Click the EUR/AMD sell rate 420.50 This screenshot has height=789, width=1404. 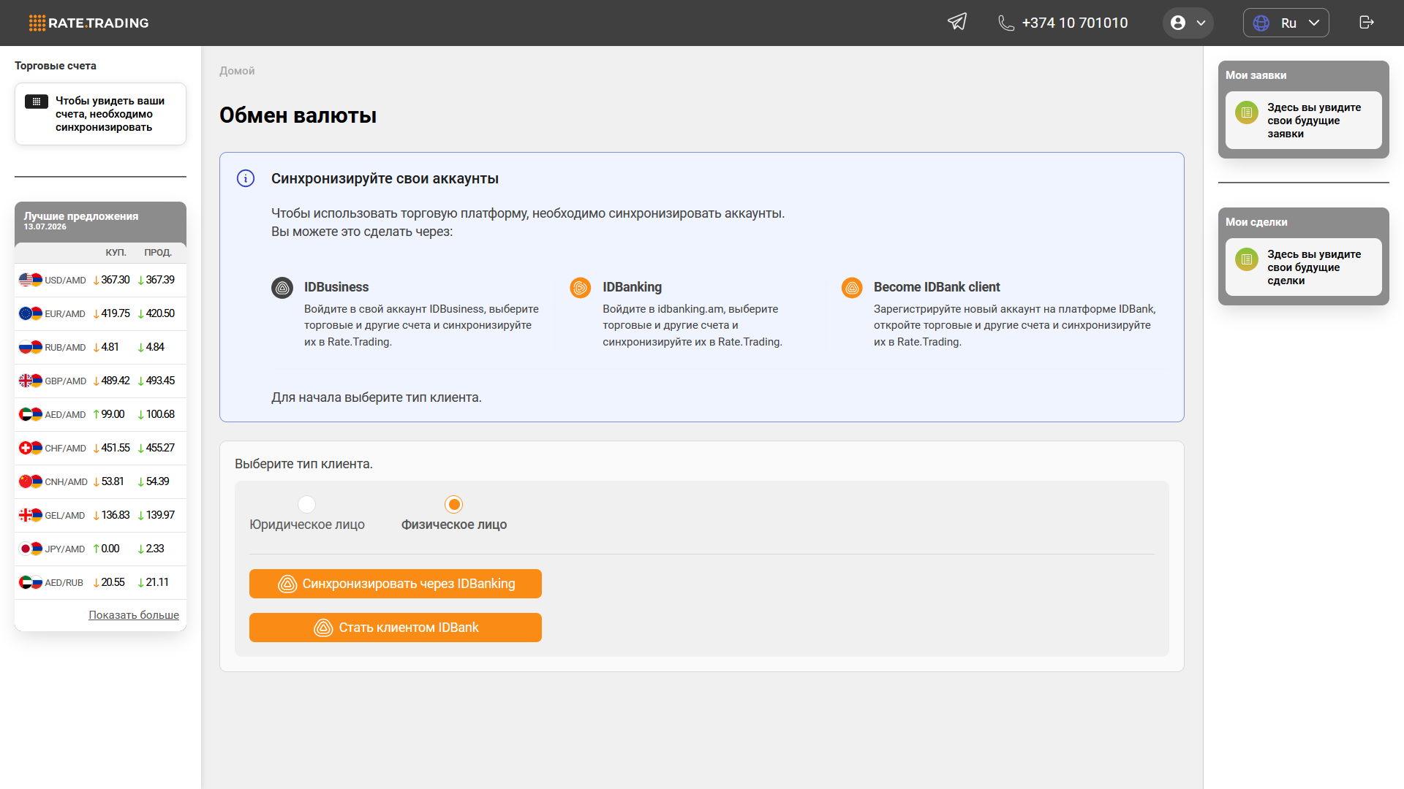pyautogui.click(x=160, y=313)
